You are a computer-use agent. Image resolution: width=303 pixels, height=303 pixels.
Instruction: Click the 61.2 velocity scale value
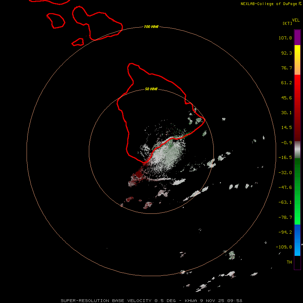tap(287, 83)
